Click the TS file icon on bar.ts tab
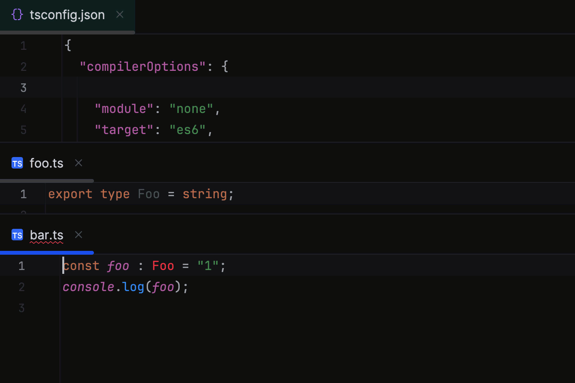Image resolution: width=575 pixels, height=383 pixels. click(17, 235)
